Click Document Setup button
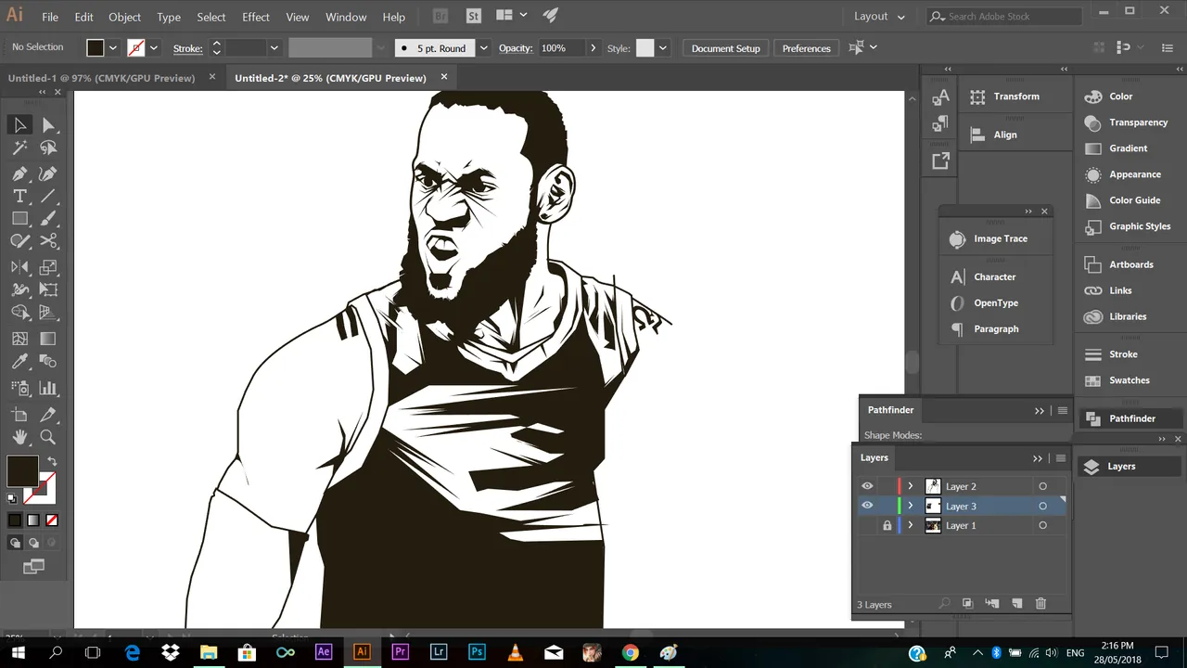 coord(725,48)
